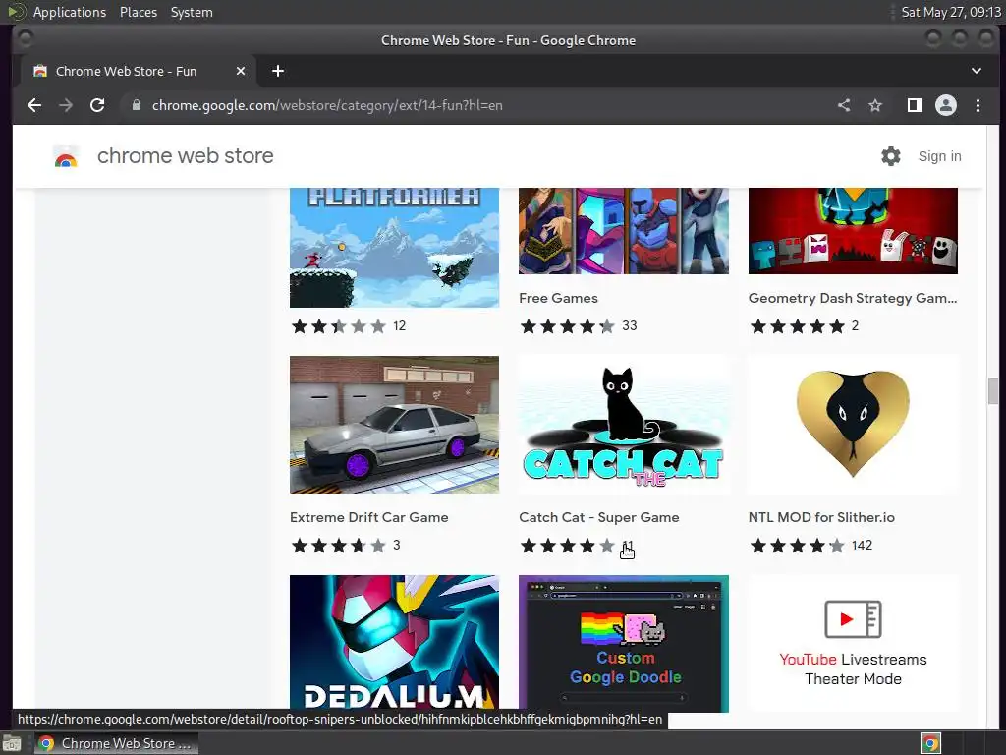This screenshot has height=755, width=1006.
Task: Open Geometry Dash Strategy Game thumbnail
Action: pos(853,231)
